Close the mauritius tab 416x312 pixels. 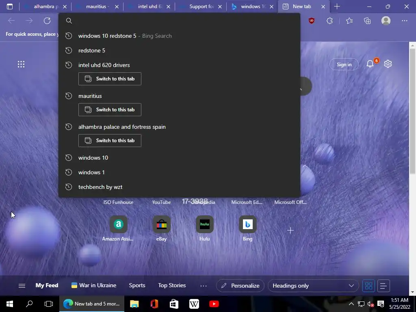pyautogui.click(x=117, y=6)
